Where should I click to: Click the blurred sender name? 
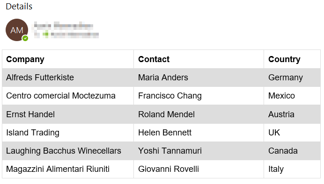click(x=63, y=26)
